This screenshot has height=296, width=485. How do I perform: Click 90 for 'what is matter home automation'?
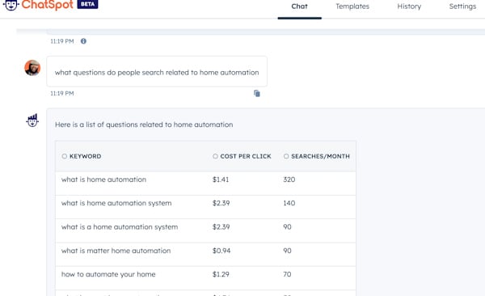tap(287, 251)
